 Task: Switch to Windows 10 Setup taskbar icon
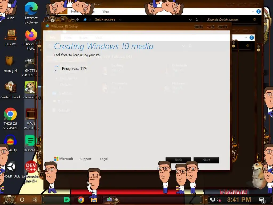tap(109, 199)
